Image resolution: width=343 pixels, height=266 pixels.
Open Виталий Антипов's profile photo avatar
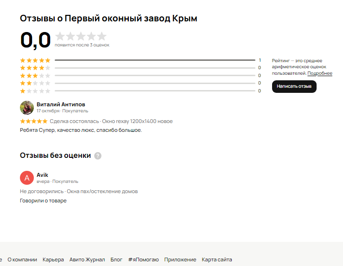click(27, 108)
